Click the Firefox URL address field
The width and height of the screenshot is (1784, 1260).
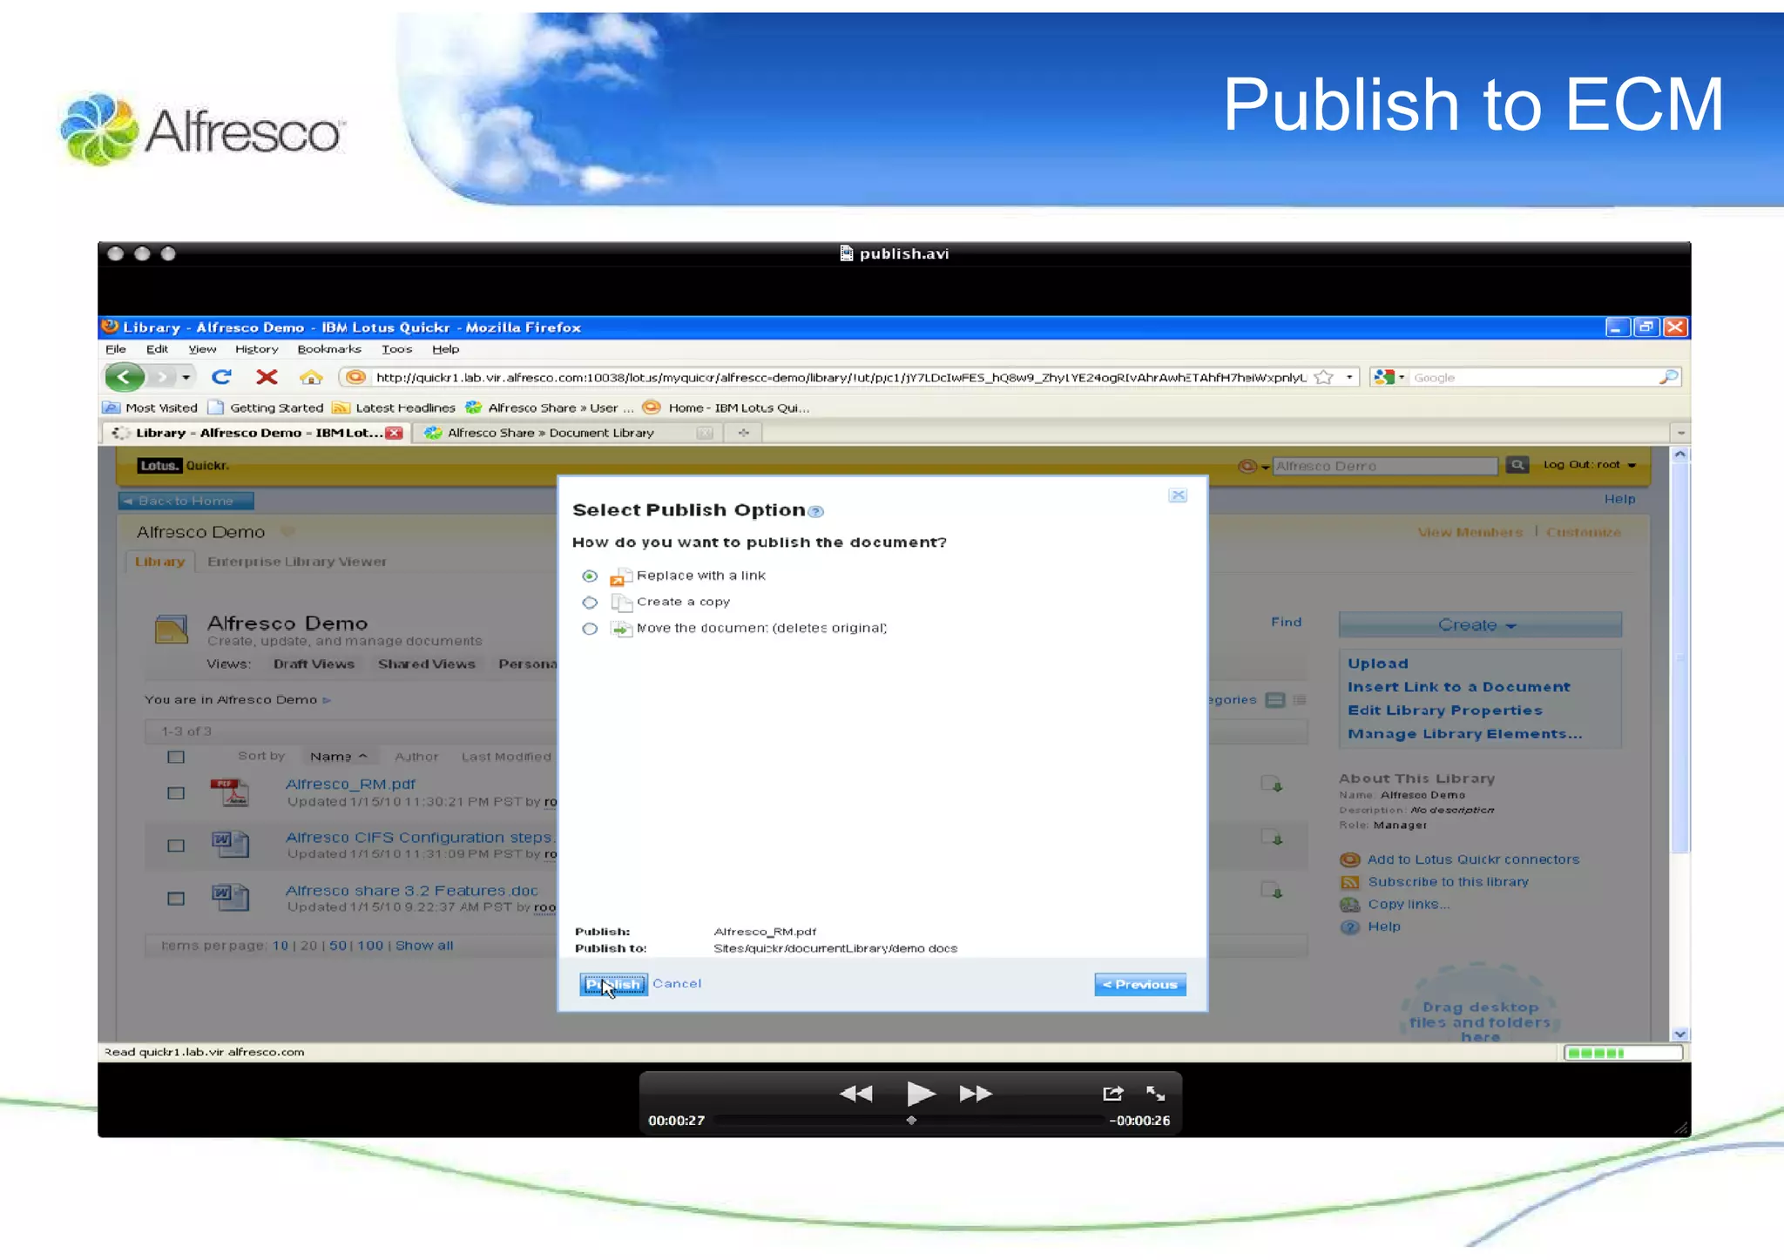[841, 377]
